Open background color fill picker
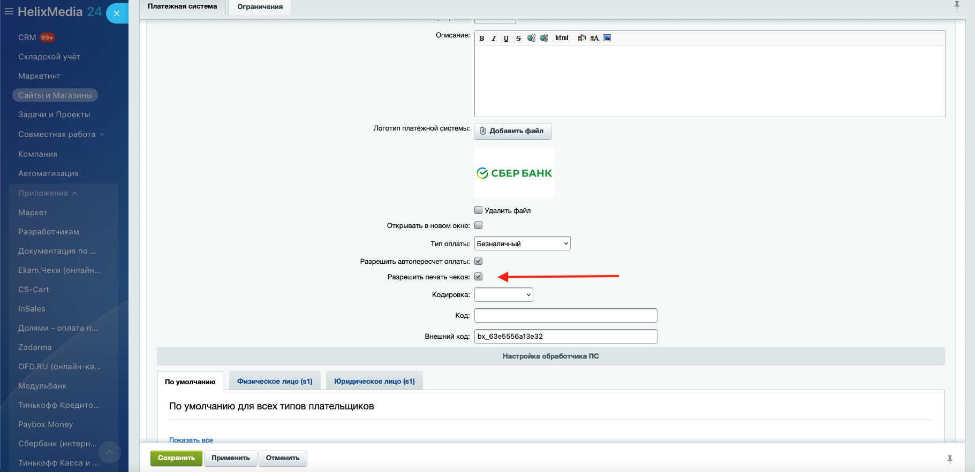The width and height of the screenshot is (975, 472). [582, 38]
